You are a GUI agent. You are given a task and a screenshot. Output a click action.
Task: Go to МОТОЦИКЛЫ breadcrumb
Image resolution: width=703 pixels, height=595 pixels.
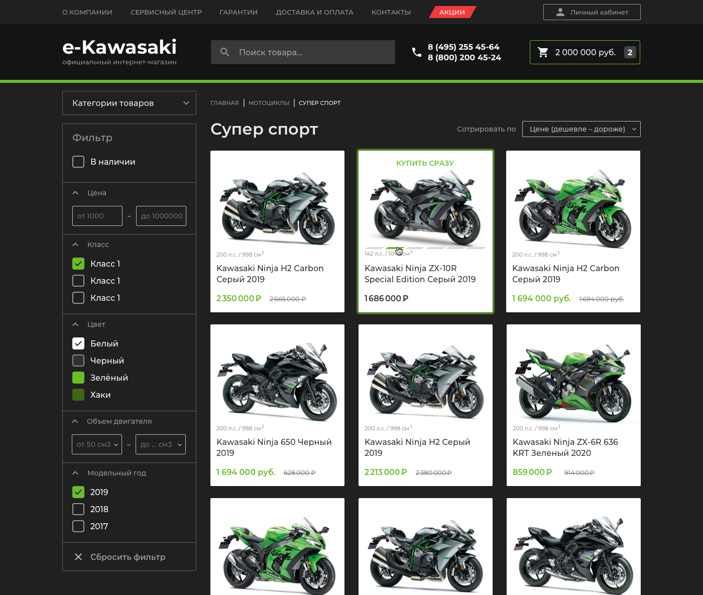click(x=269, y=103)
